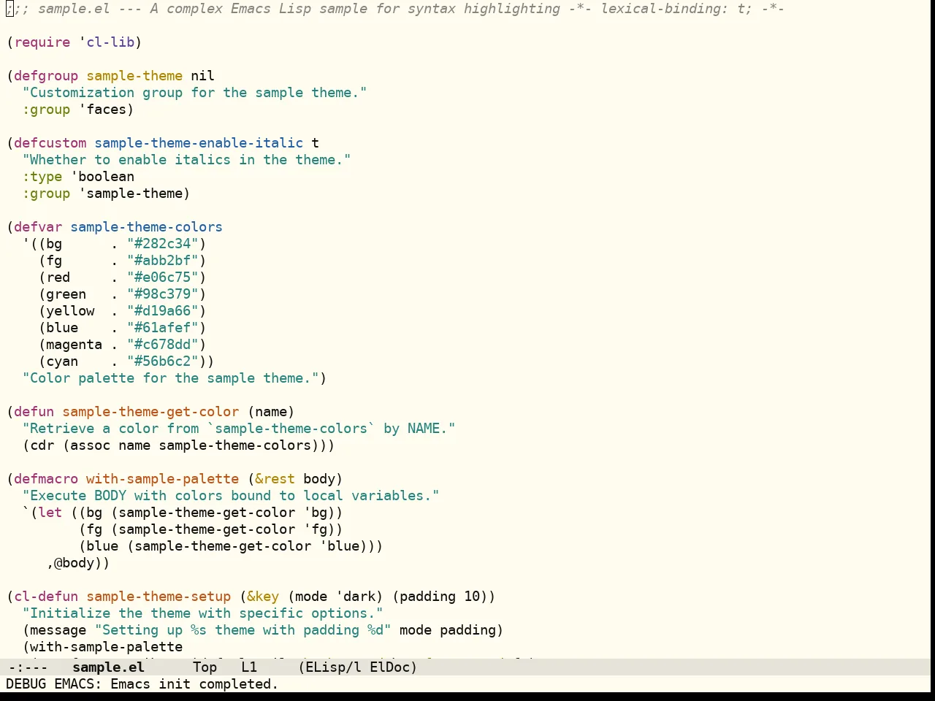Screen dimensions: 935x701
Task: Click the with-sample-palette call on last visible line
Action: 106,647
